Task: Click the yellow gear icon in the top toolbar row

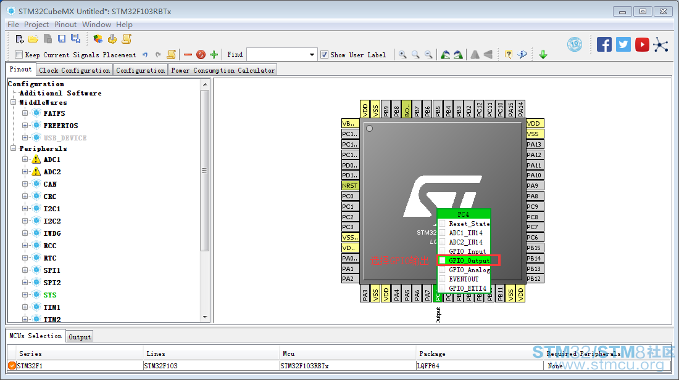Action: pos(112,39)
